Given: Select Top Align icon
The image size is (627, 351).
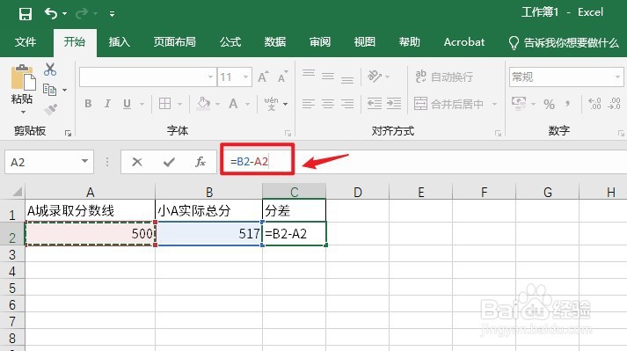Looking at the screenshot, I should 309,74.
